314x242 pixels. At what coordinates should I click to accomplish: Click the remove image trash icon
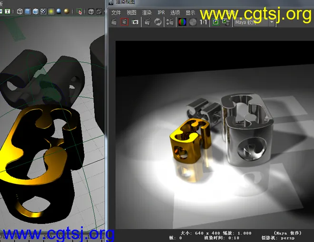226,22
